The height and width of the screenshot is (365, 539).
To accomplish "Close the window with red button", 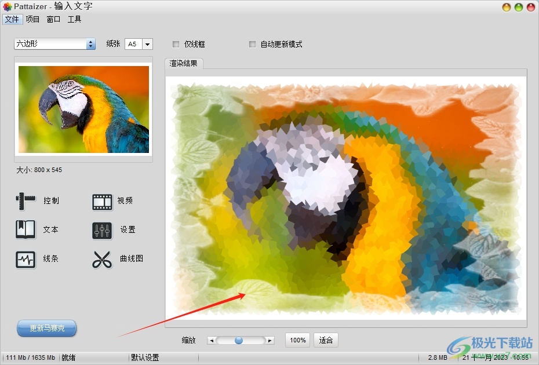I will [531, 7].
